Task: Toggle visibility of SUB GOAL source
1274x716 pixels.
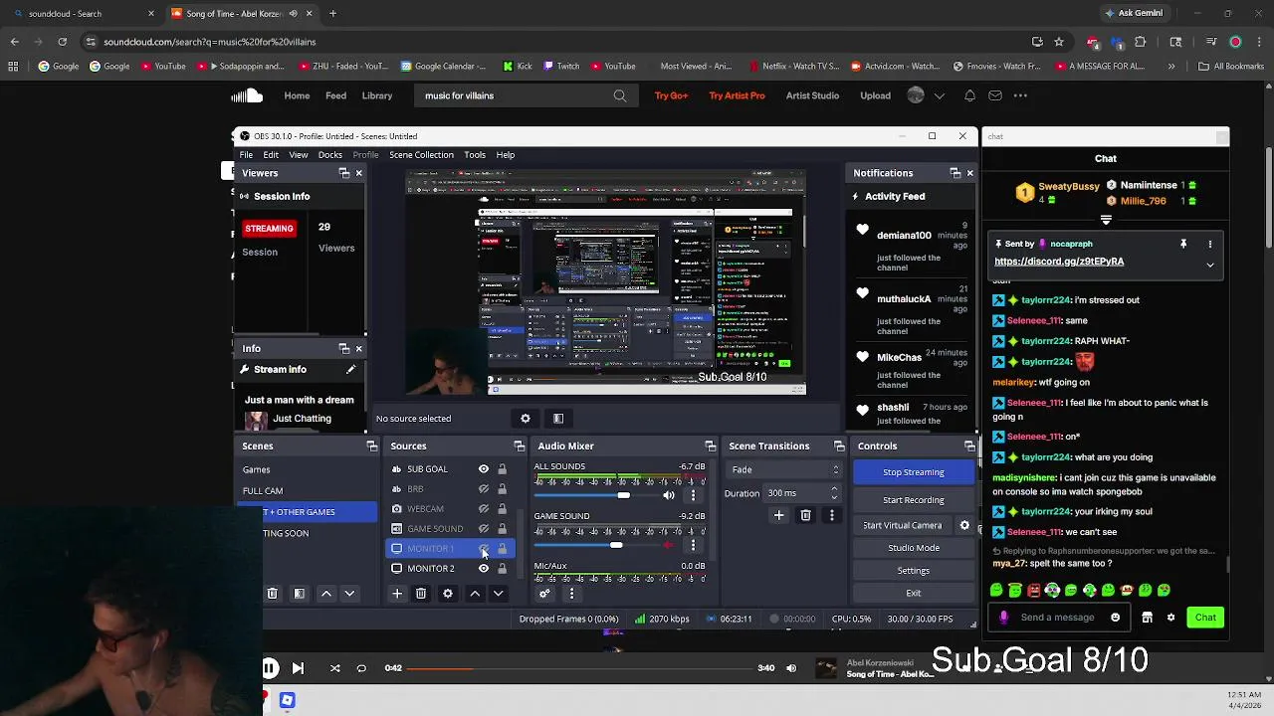Action: [x=484, y=469]
